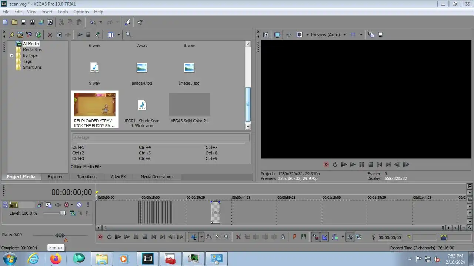
Task: Stop media preview in Project Media toolbar
Action: (x=88, y=35)
